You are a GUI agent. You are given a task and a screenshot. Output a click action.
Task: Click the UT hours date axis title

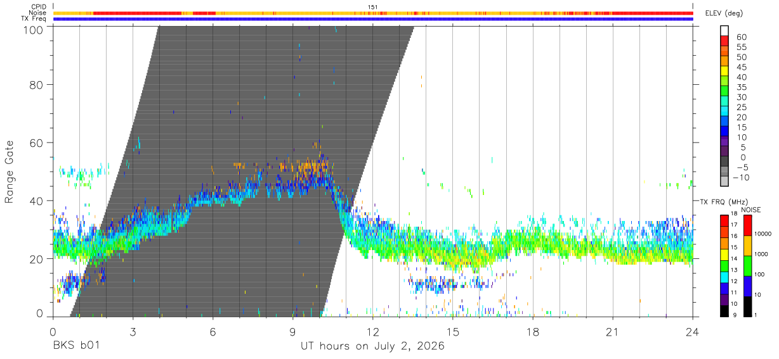(372, 346)
